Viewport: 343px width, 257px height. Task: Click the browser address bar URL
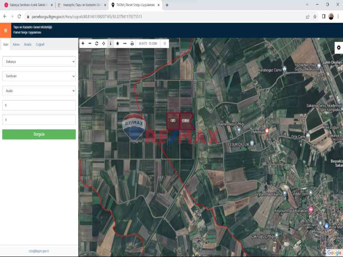tap(87, 17)
